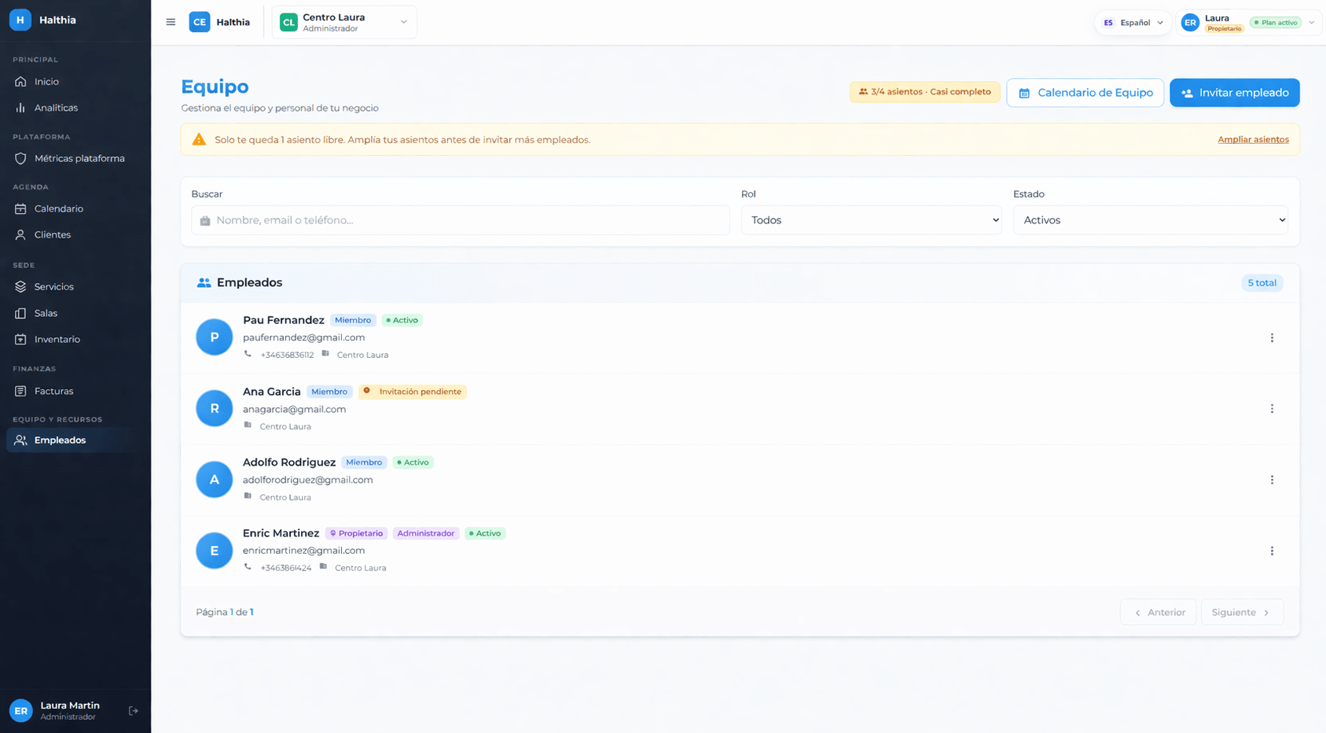Expand the Centro Laura location selector

pyautogui.click(x=344, y=22)
